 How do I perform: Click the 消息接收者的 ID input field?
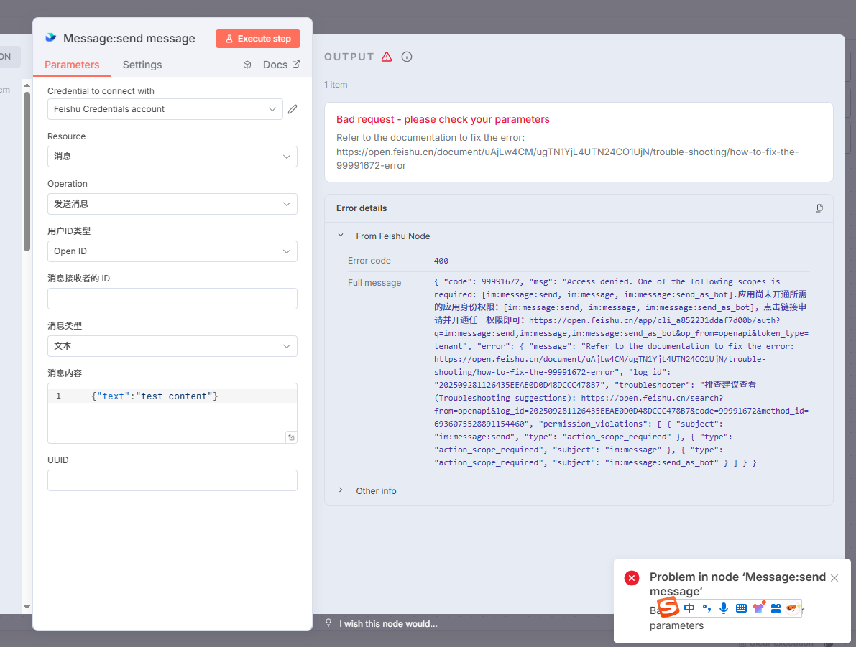pos(172,299)
